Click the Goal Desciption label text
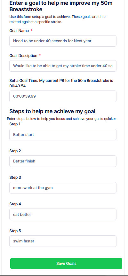The image size is (128, 276). click(23, 56)
